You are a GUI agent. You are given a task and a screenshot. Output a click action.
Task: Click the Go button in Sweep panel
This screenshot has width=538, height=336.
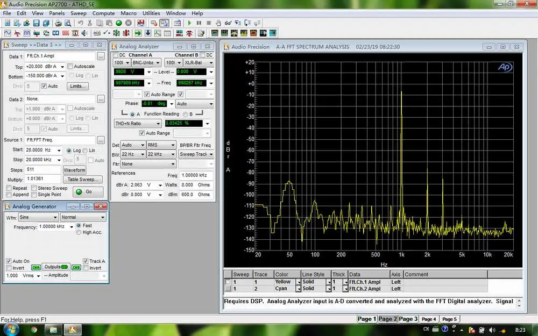88,192
